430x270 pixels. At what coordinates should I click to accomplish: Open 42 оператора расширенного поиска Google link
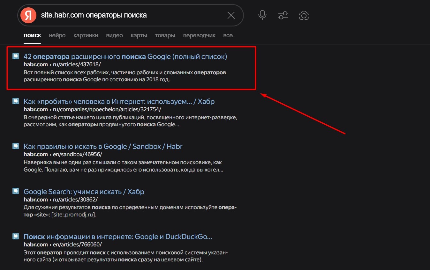(125, 57)
